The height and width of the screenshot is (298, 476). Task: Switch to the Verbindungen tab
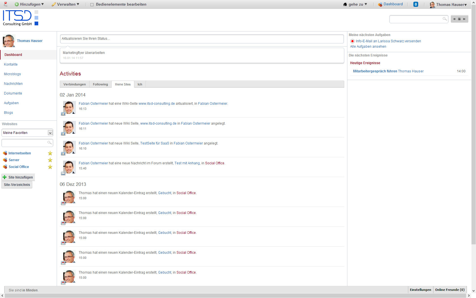click(x=75, y=84)
